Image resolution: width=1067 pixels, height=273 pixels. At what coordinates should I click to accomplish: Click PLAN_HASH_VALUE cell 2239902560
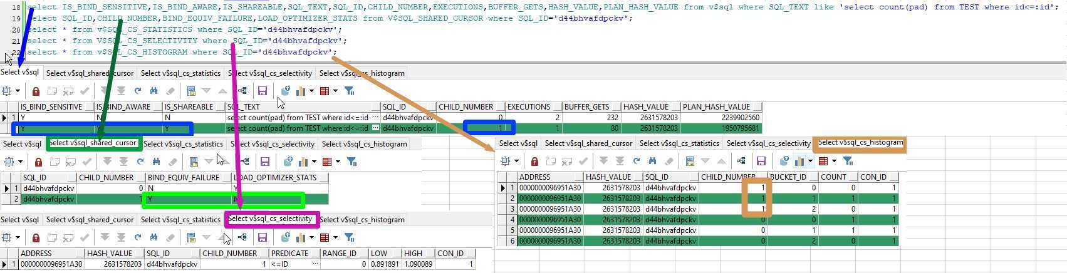coord(721,118)
